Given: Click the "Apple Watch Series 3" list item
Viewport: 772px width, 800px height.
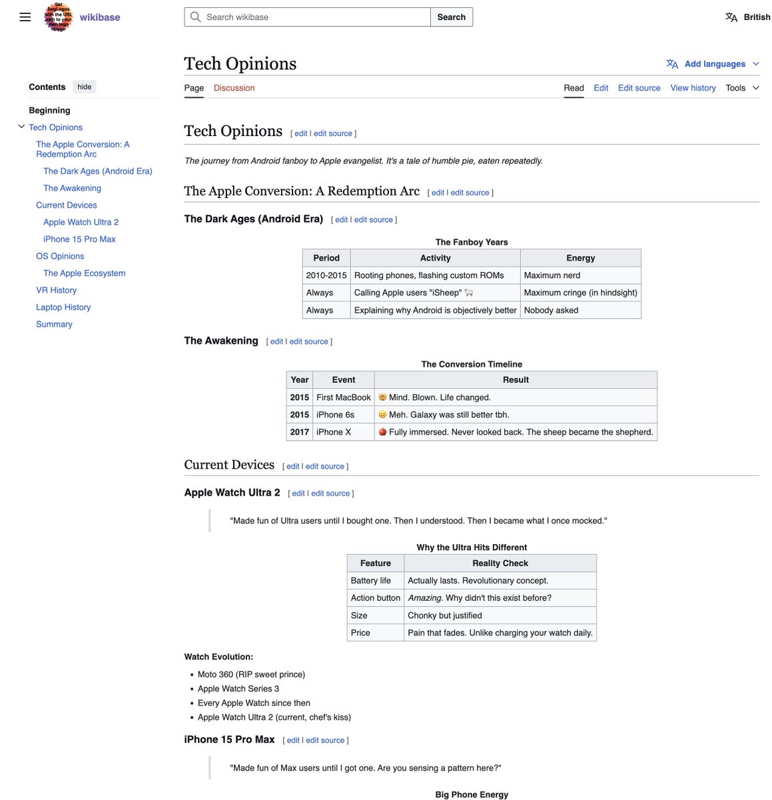Looking at the screenshot, I should point(238,689).
